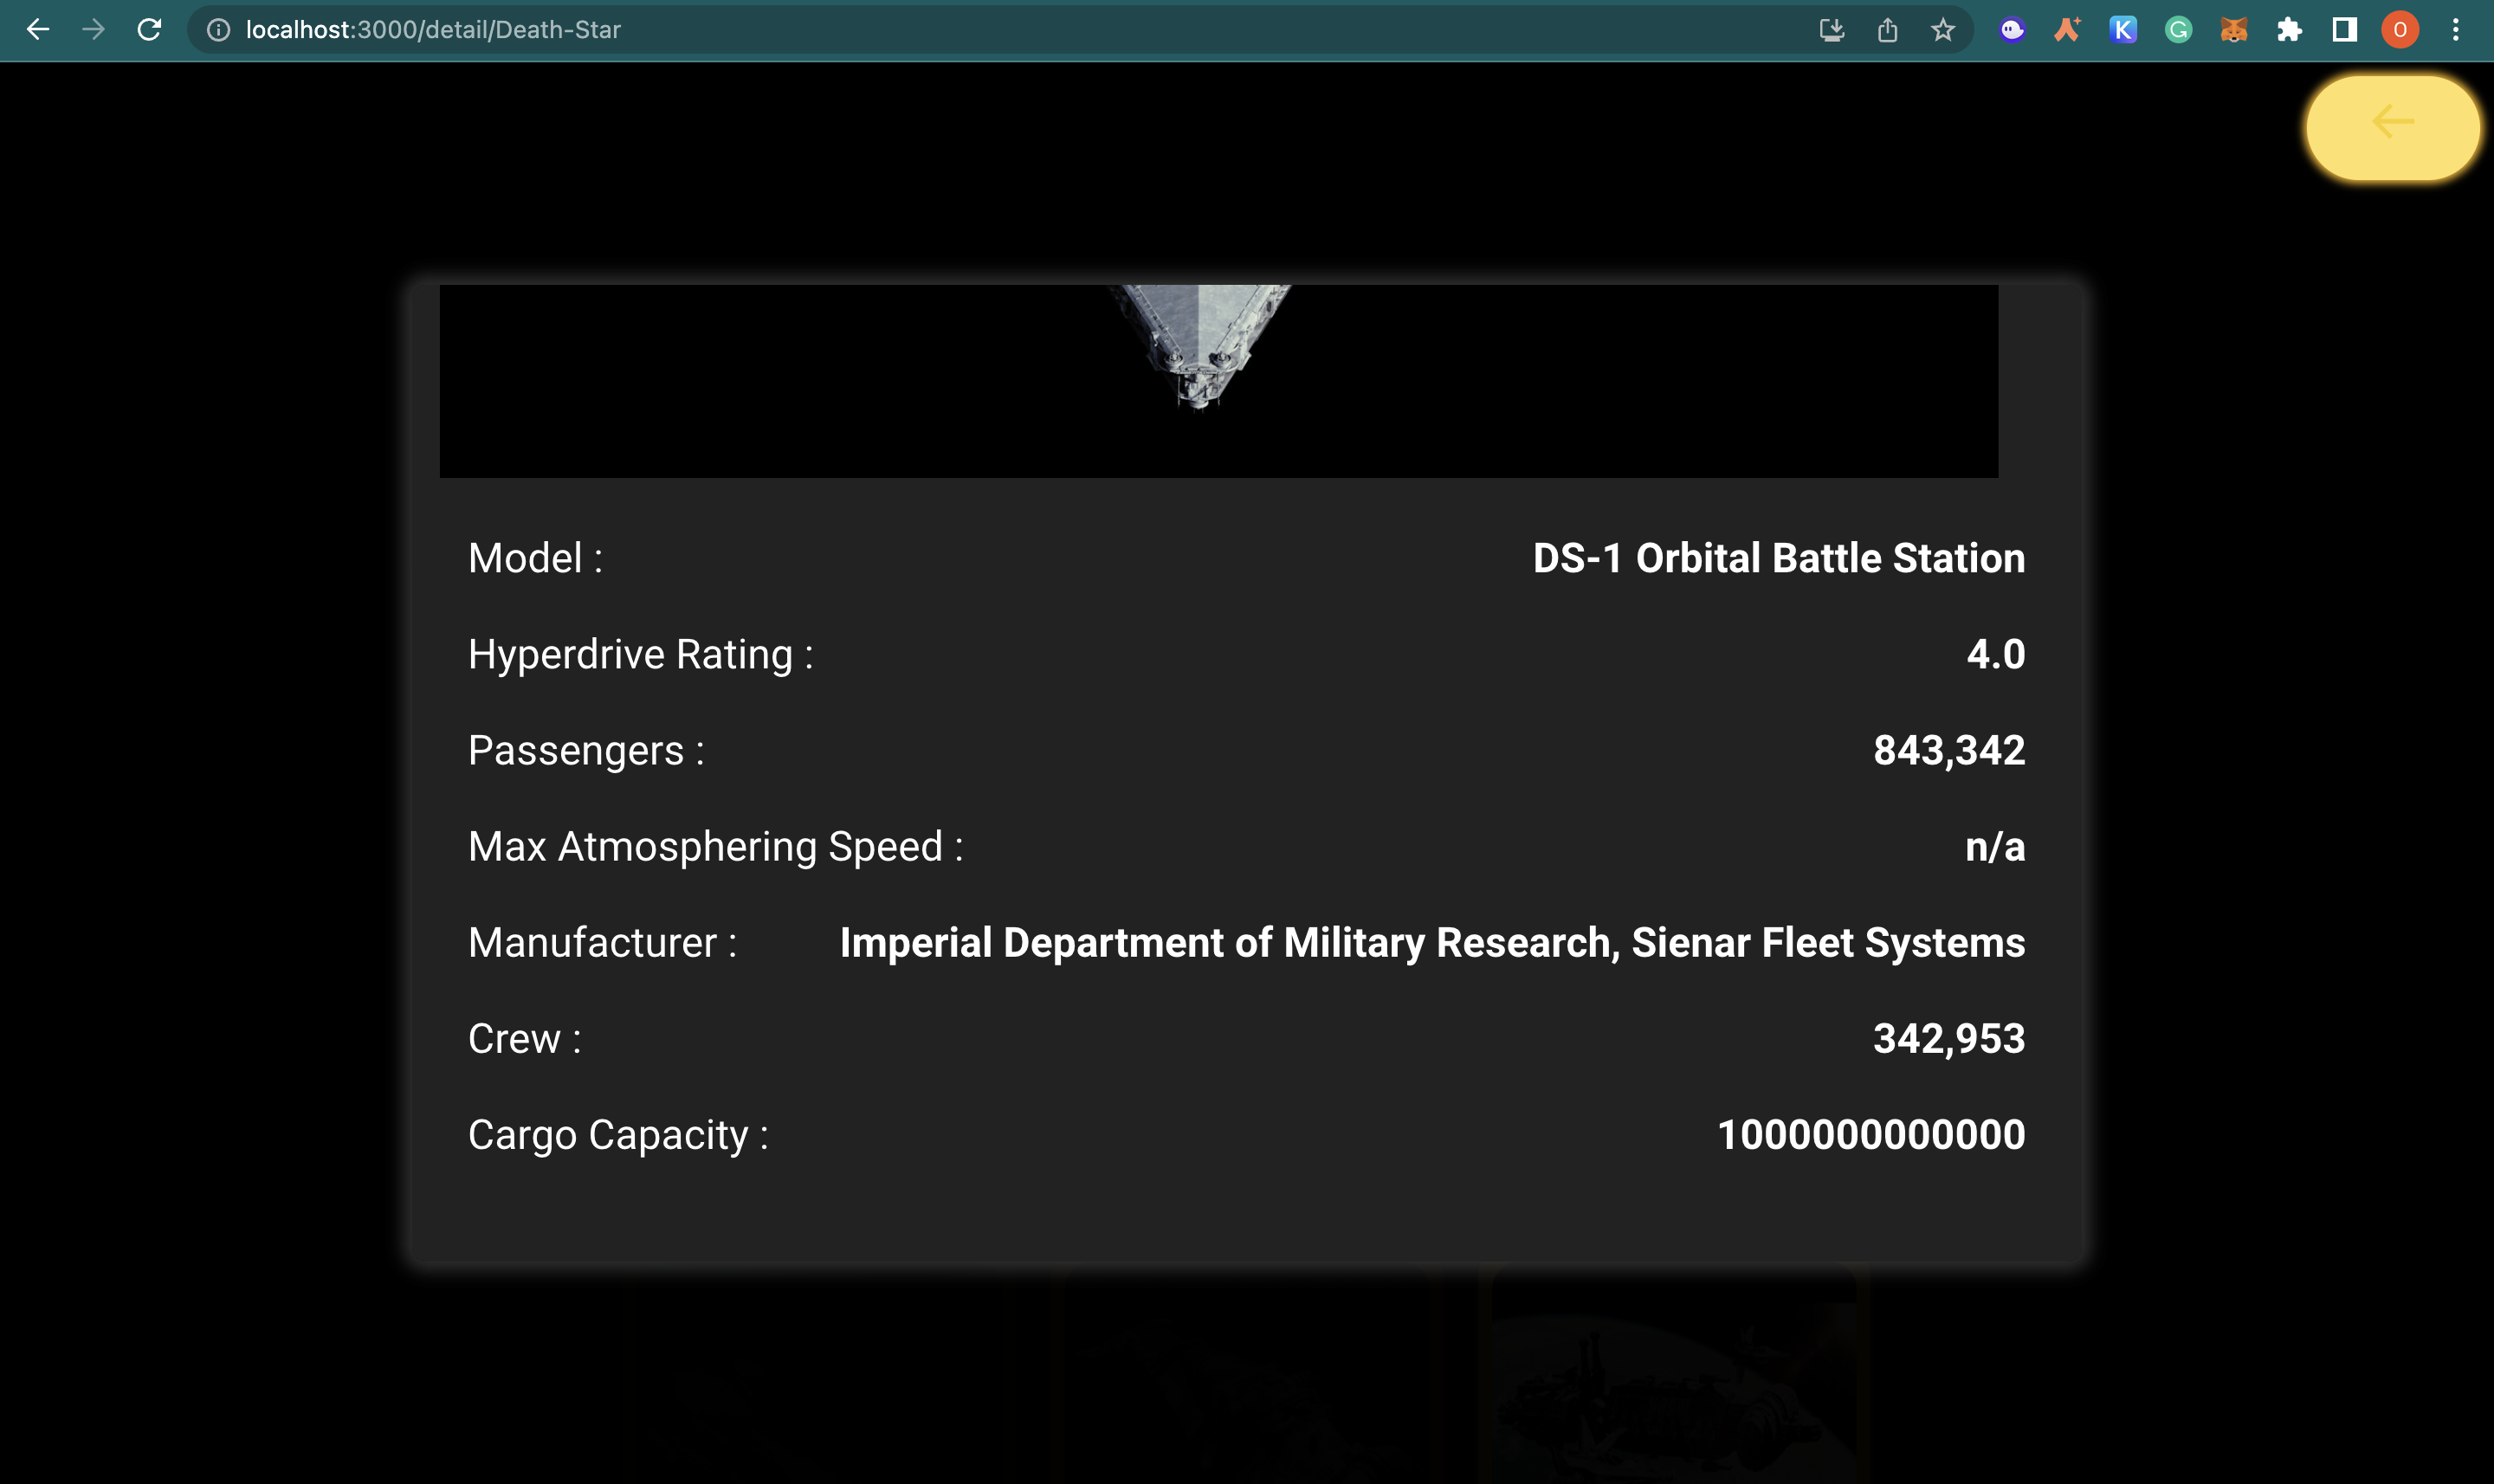Open the orange profile avatar
The height and width of the screenshot is (1484, 2494).
2399,30
